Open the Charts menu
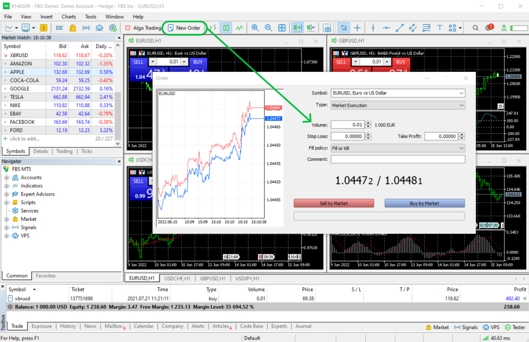This screenshot has width=529, height=342. 69,17
